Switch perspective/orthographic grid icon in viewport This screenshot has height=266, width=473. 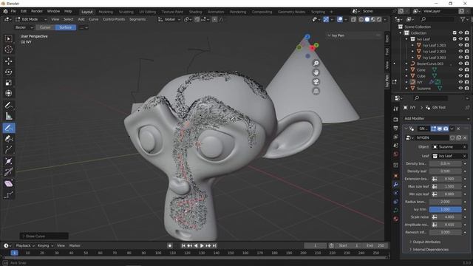pyautogui.click(x=316, y=91)
